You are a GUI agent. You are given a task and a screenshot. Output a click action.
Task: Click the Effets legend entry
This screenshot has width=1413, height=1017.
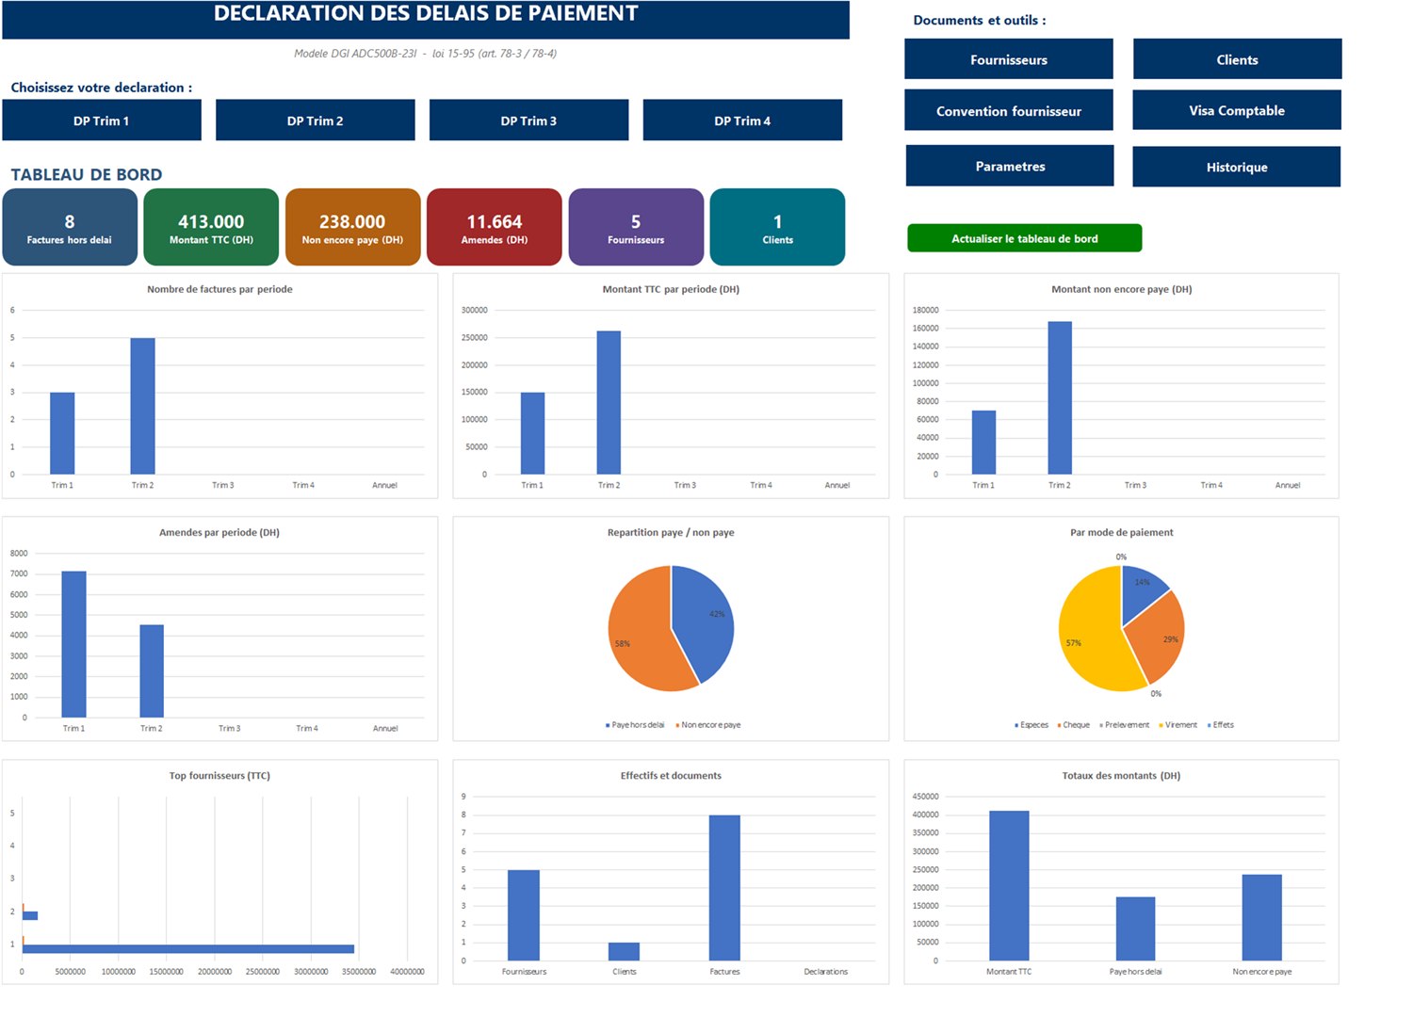pos(1221,725)
